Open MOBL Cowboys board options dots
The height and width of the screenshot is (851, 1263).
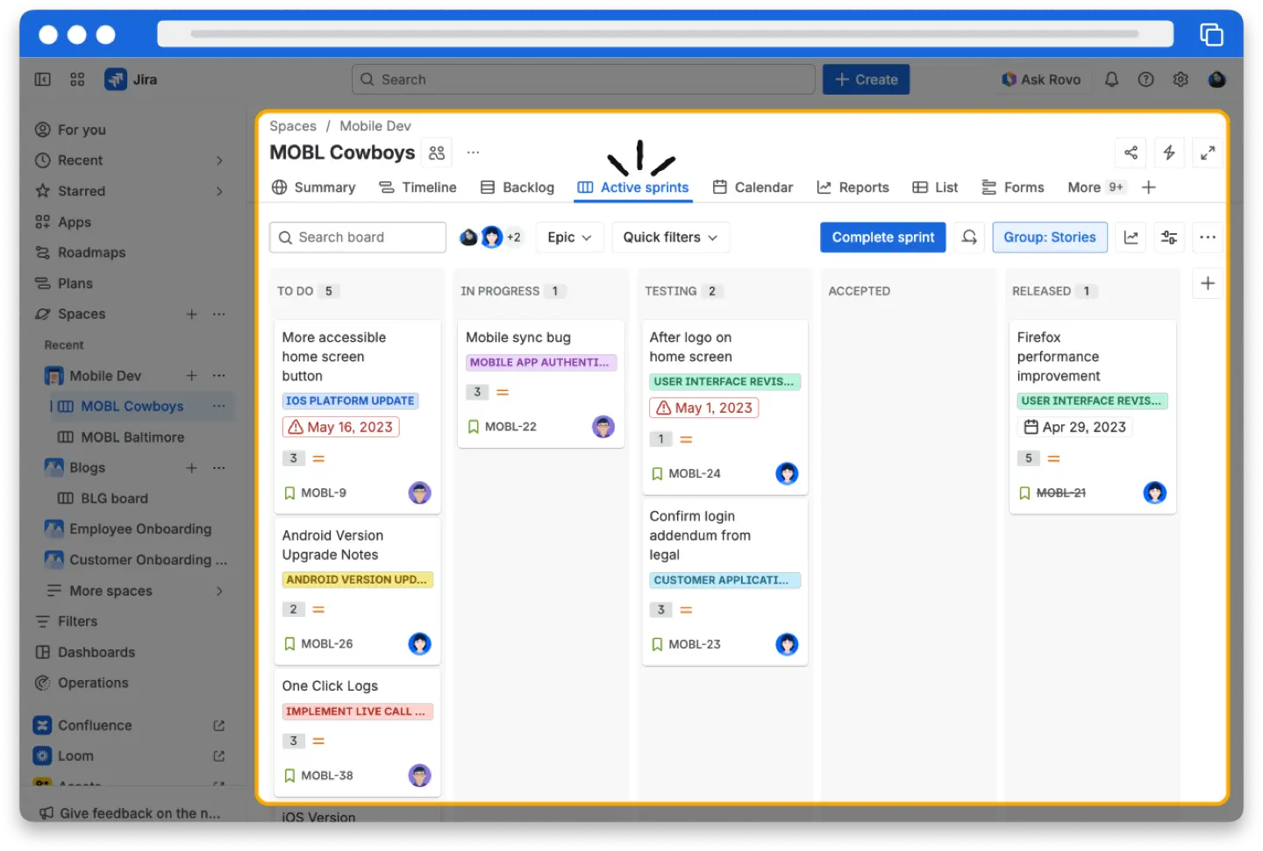coord(219,406)
